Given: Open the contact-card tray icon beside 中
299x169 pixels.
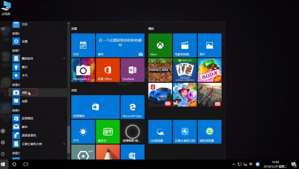Looking at the screenshot, I should click(x=258, y=164).
